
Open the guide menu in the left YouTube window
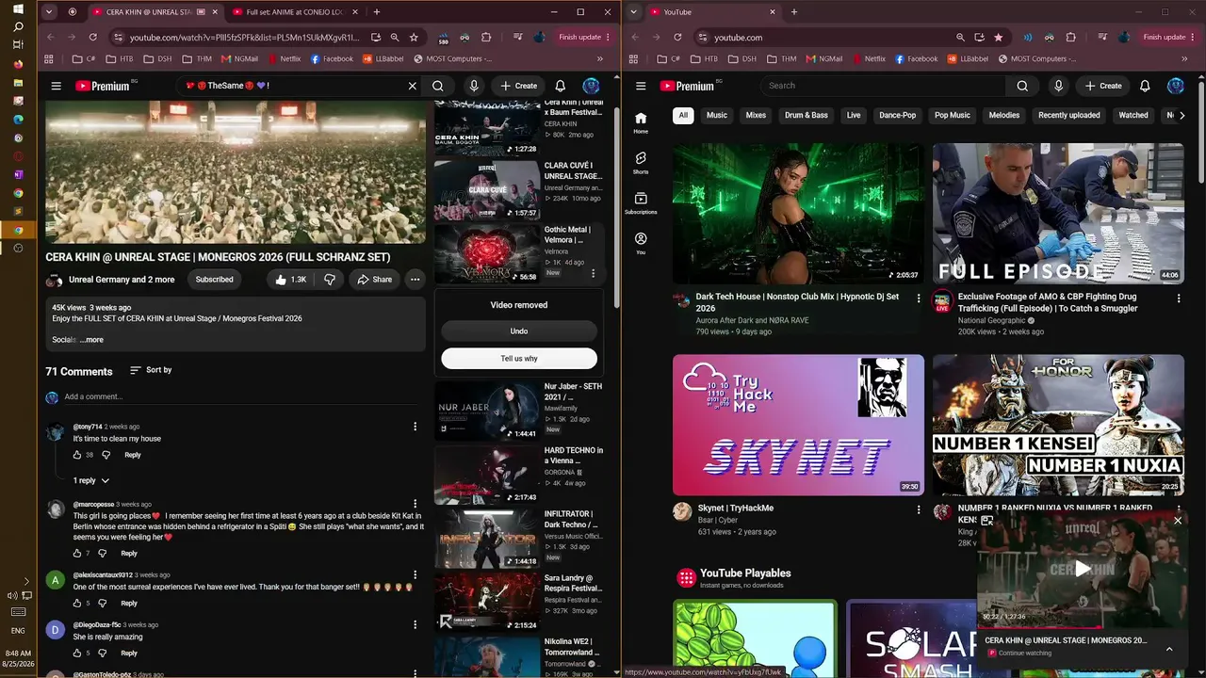[57, 86]
